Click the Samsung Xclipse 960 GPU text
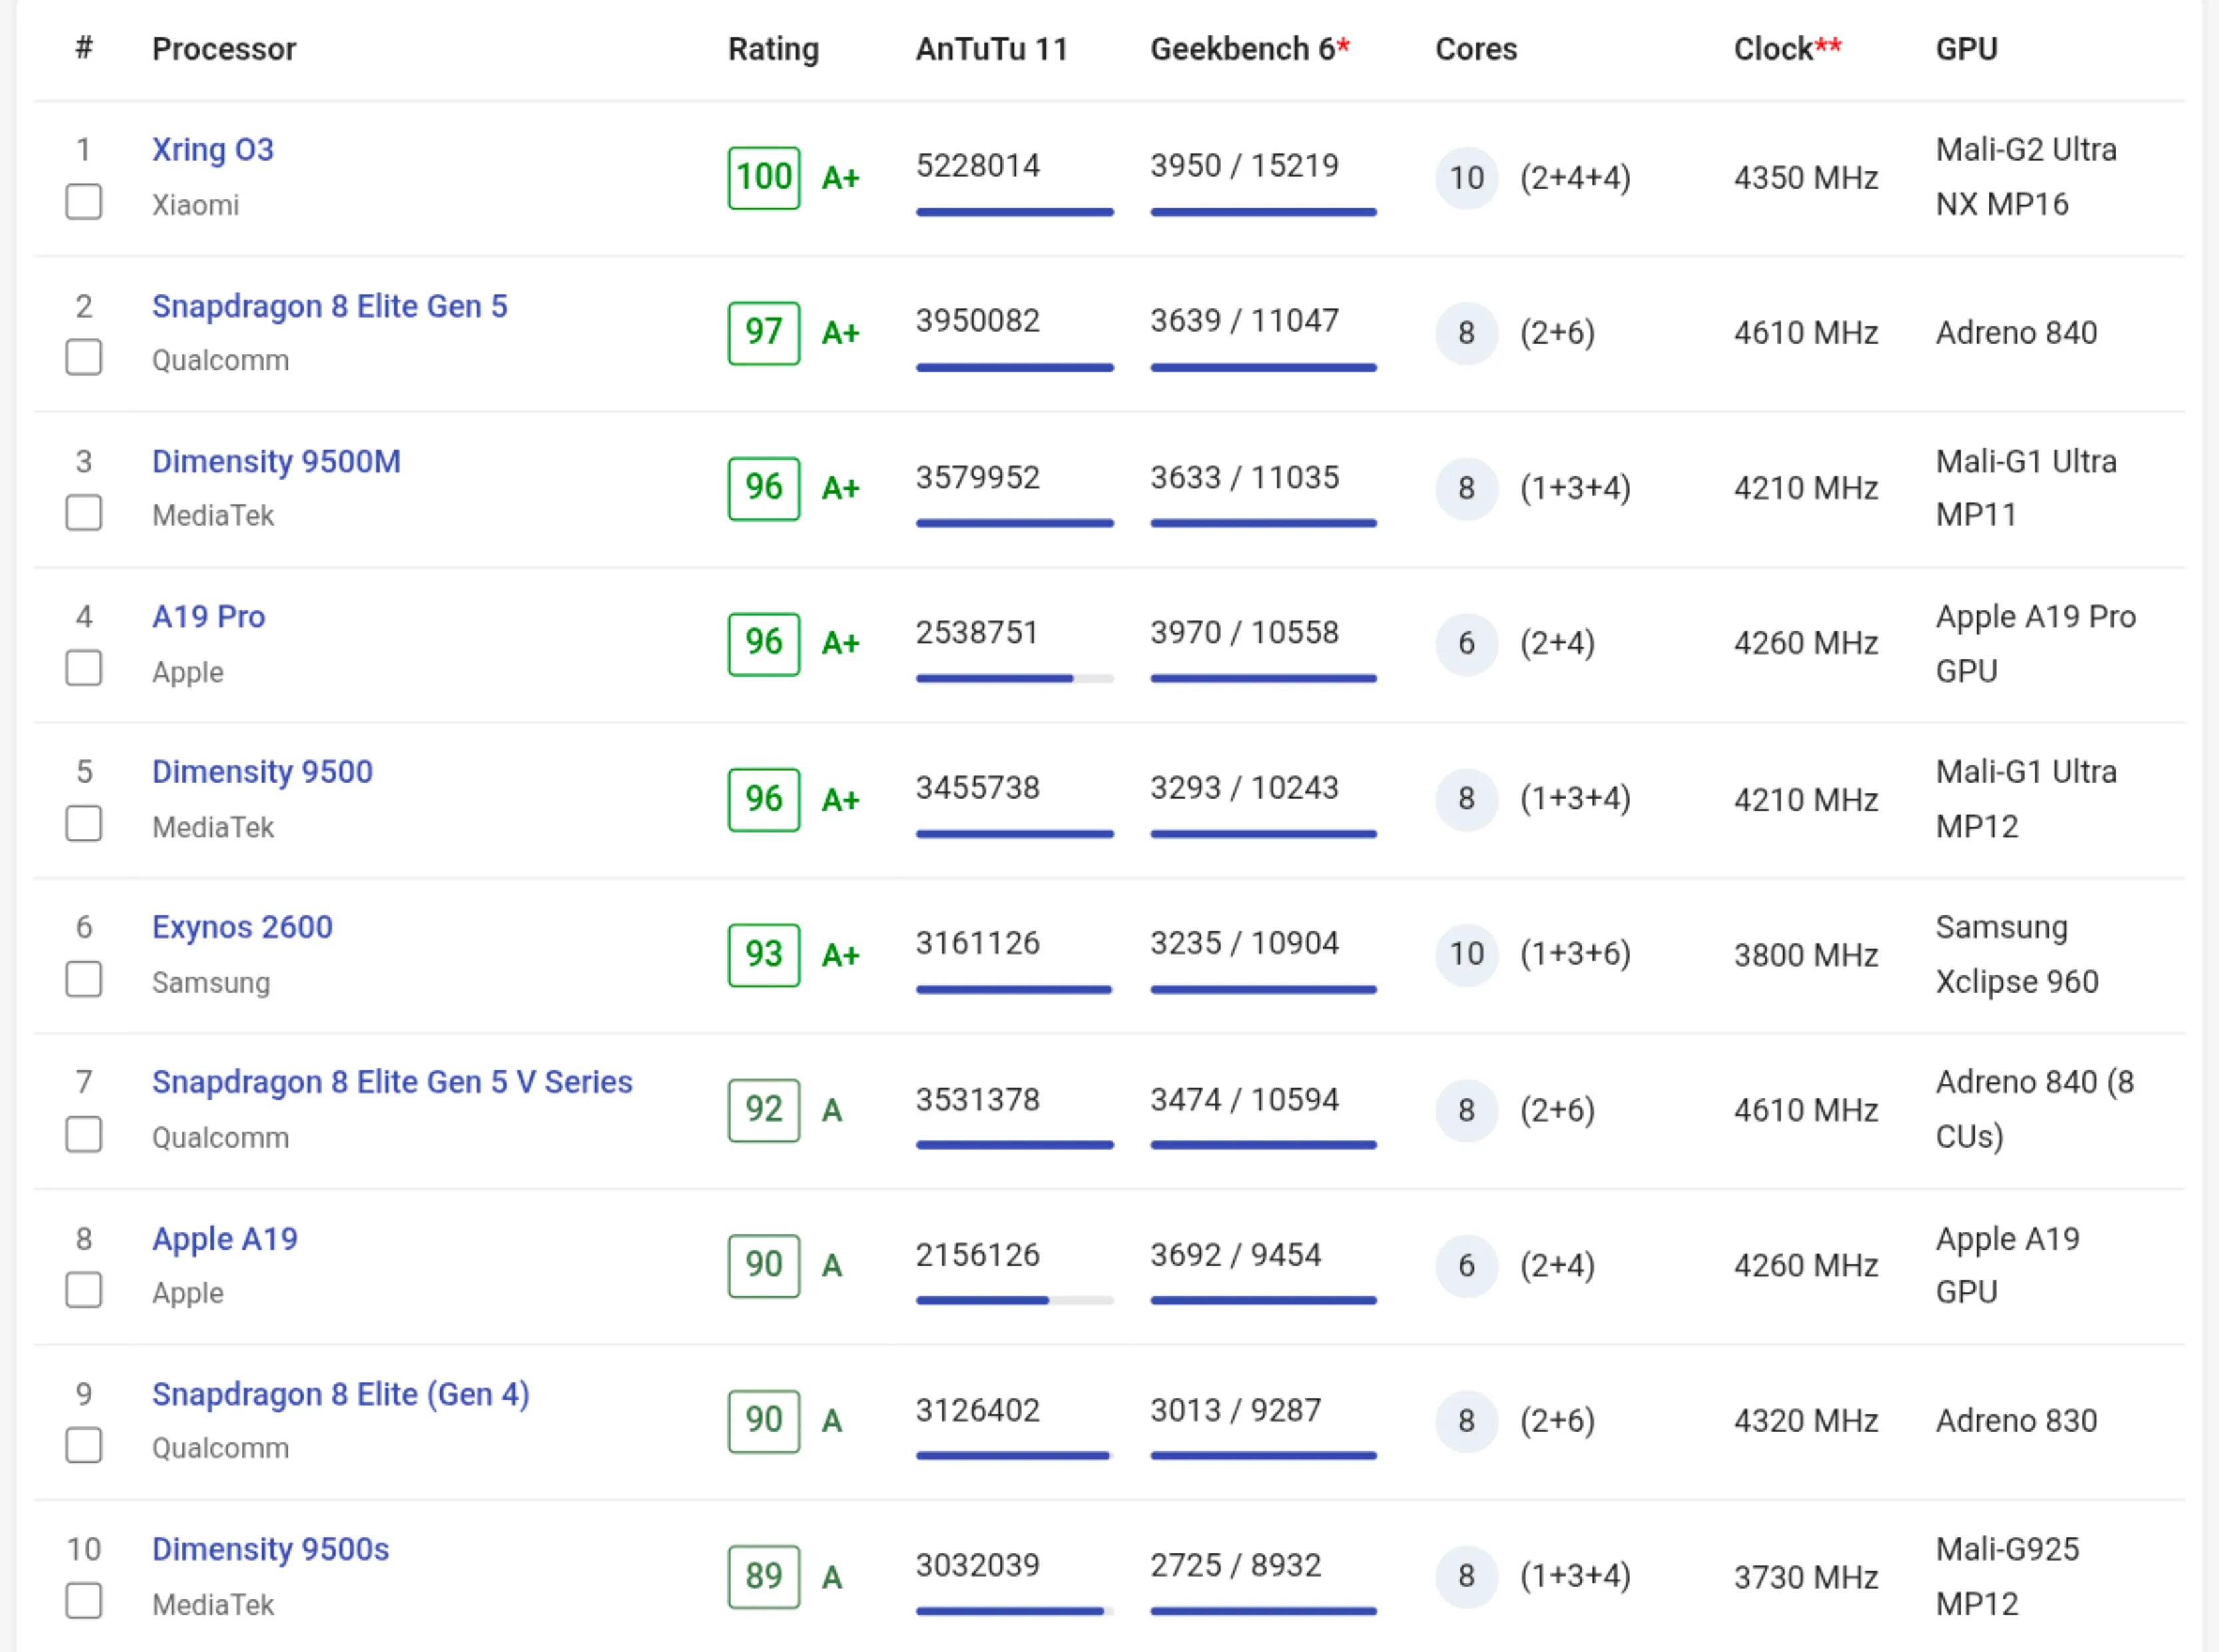Image resolution: width=2219 pixels, height=1652 pixels. click(2017, 954)
